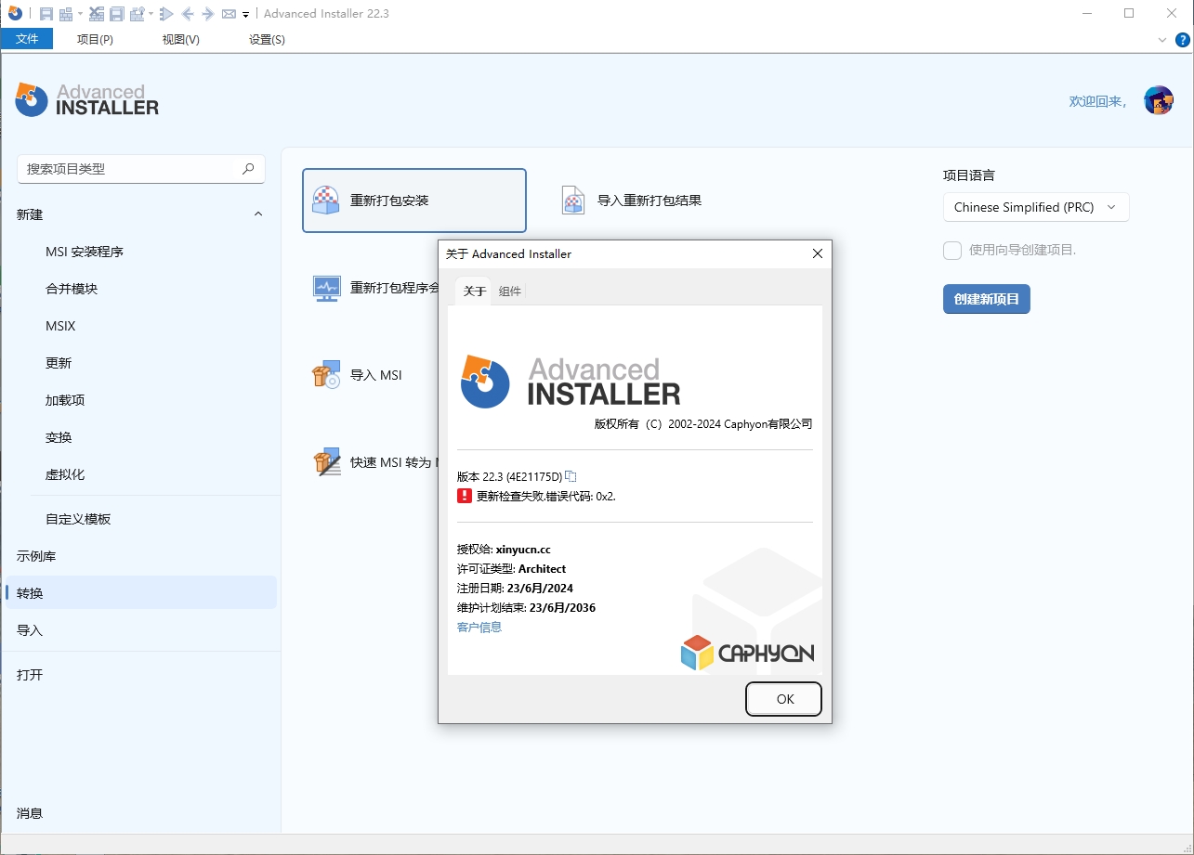Open the 项目(P) menu
1194x855 pixels.
(x=95, y=39)
